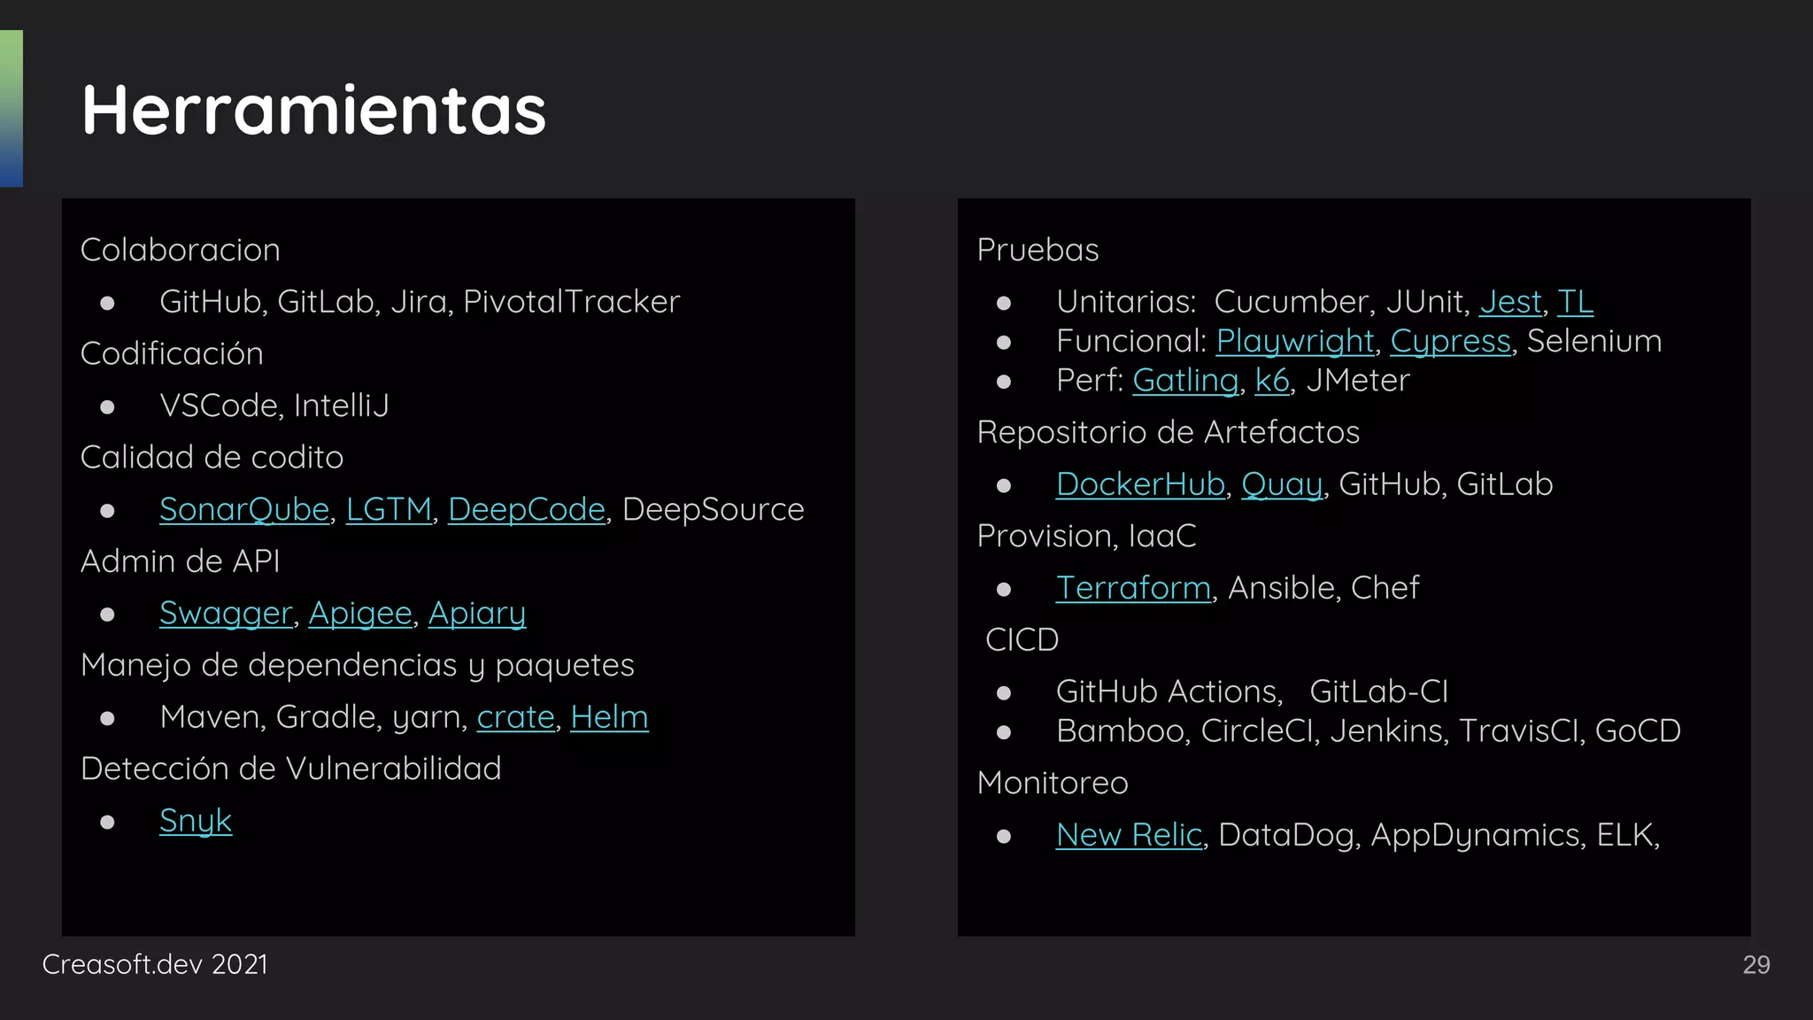Image resolution: width=1813 pixels, height=1020 pixels.
Task: Click the slide number 29
Action: pos(1756,964)
